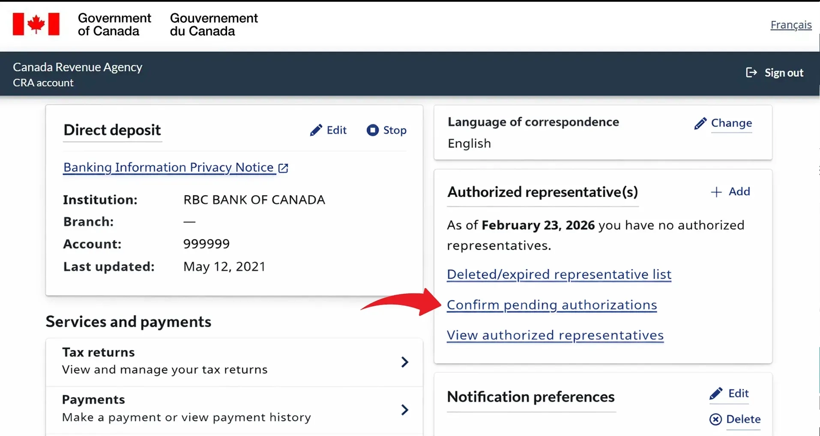The width and height of the screenshot is (820, 436).
Task: Open View authorized representatives link
Action: [555, 335]
